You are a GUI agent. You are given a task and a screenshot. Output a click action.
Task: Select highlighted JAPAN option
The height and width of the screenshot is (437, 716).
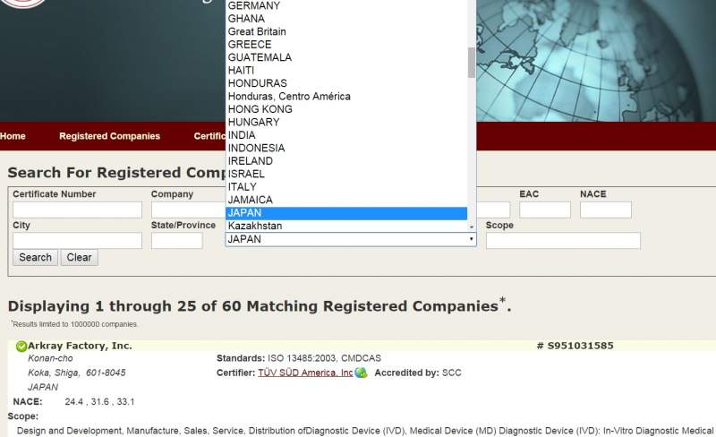(x=346, y=213)
